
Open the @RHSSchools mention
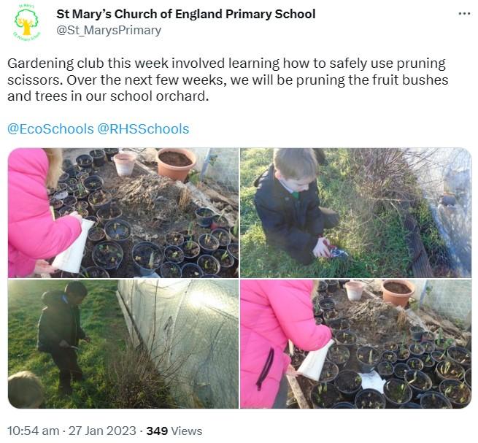pos(143,129)
